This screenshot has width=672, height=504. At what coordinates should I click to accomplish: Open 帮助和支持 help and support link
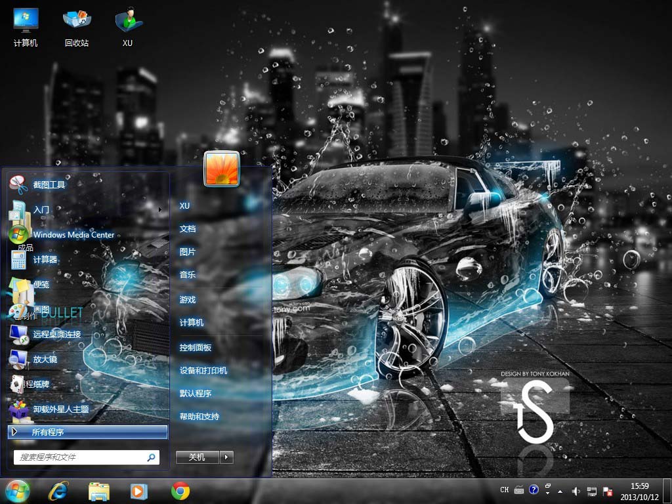tap(199, 417)
